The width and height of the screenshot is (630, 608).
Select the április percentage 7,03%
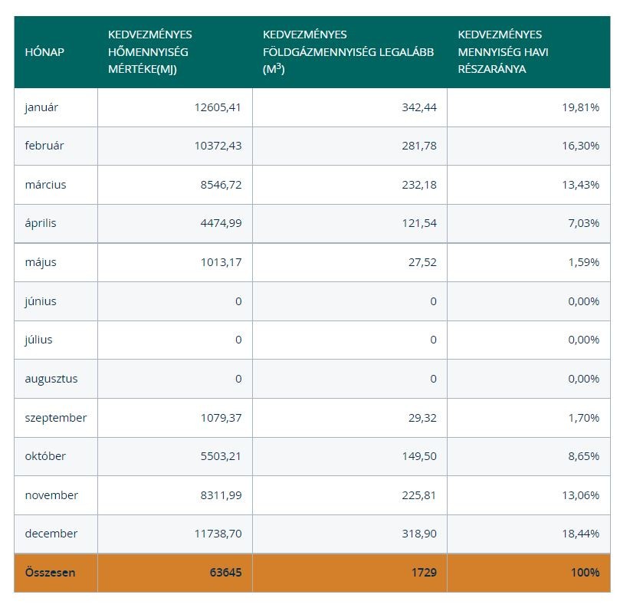tap(584, 223)
